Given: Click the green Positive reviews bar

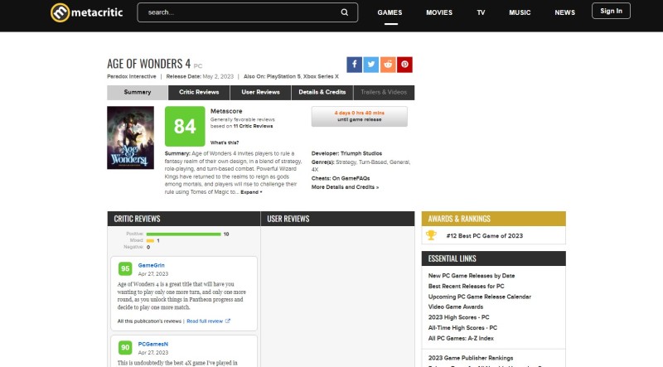Looking at the screenshot, I should click(x=183, y=234).
